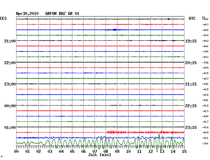This screenshot has height=160, width=210.
Task: Click the blue-trace signal burst near minute 09
Action: click(x=115, y=30)
